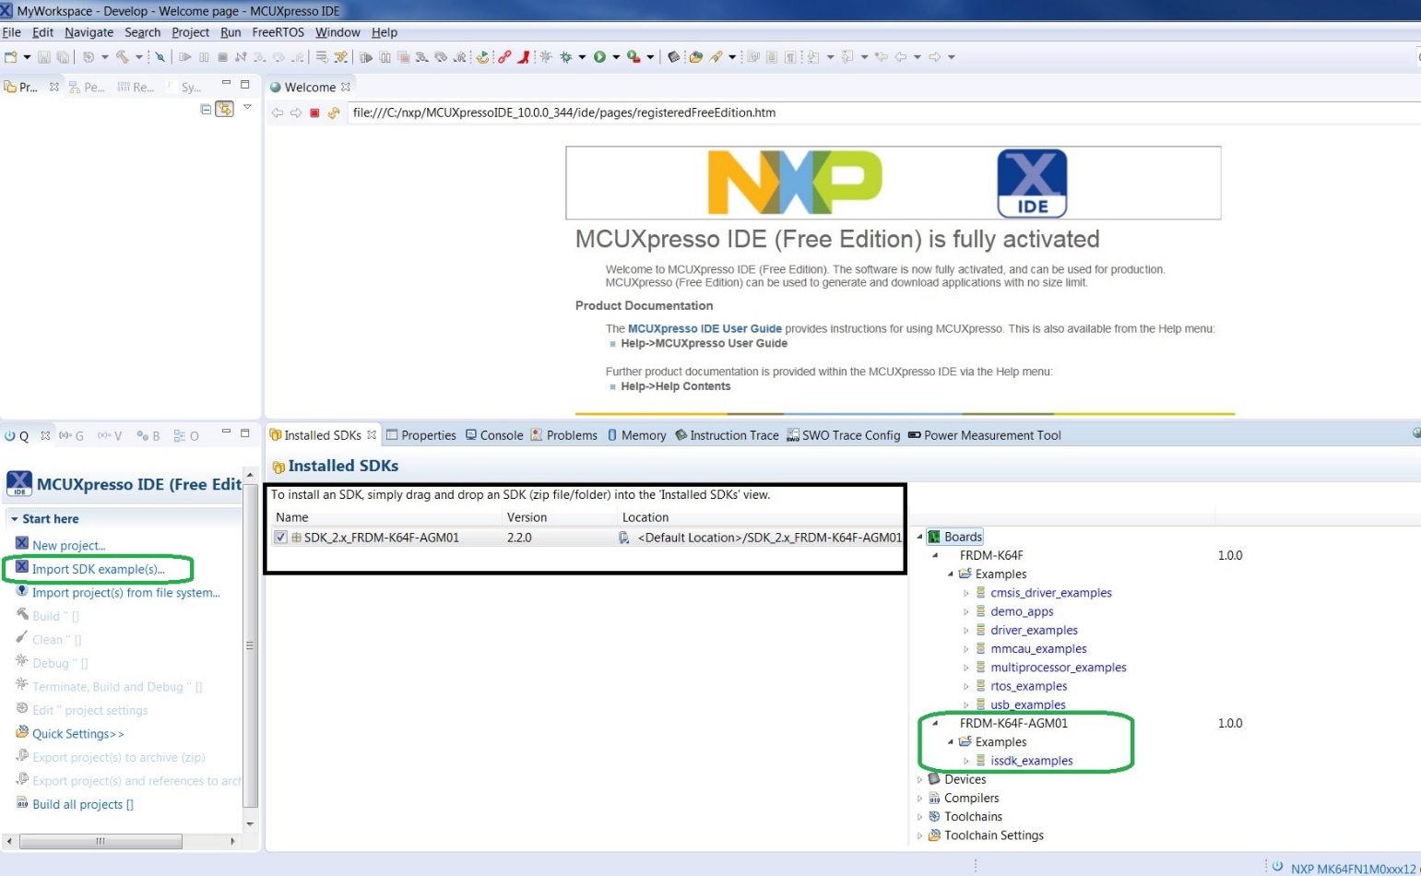Uncheck the SDK_2.x_FRDM-K64F-AGM01 checkbox
This screenshot has width=1421, height=876.
click(280, 538)
